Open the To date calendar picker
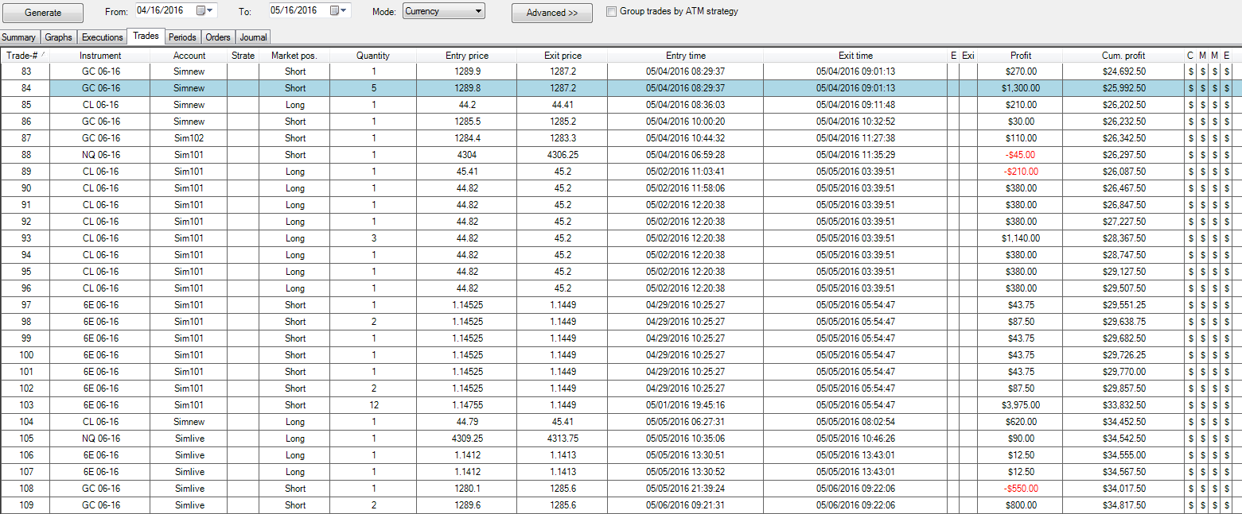Image resolution: width=1242 pixels, height=514 pixels. 337,10
